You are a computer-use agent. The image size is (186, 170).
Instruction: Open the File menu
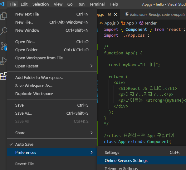tap(13, 4)
